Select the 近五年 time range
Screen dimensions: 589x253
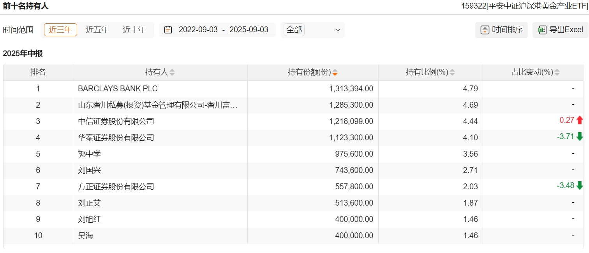(97, 30)
